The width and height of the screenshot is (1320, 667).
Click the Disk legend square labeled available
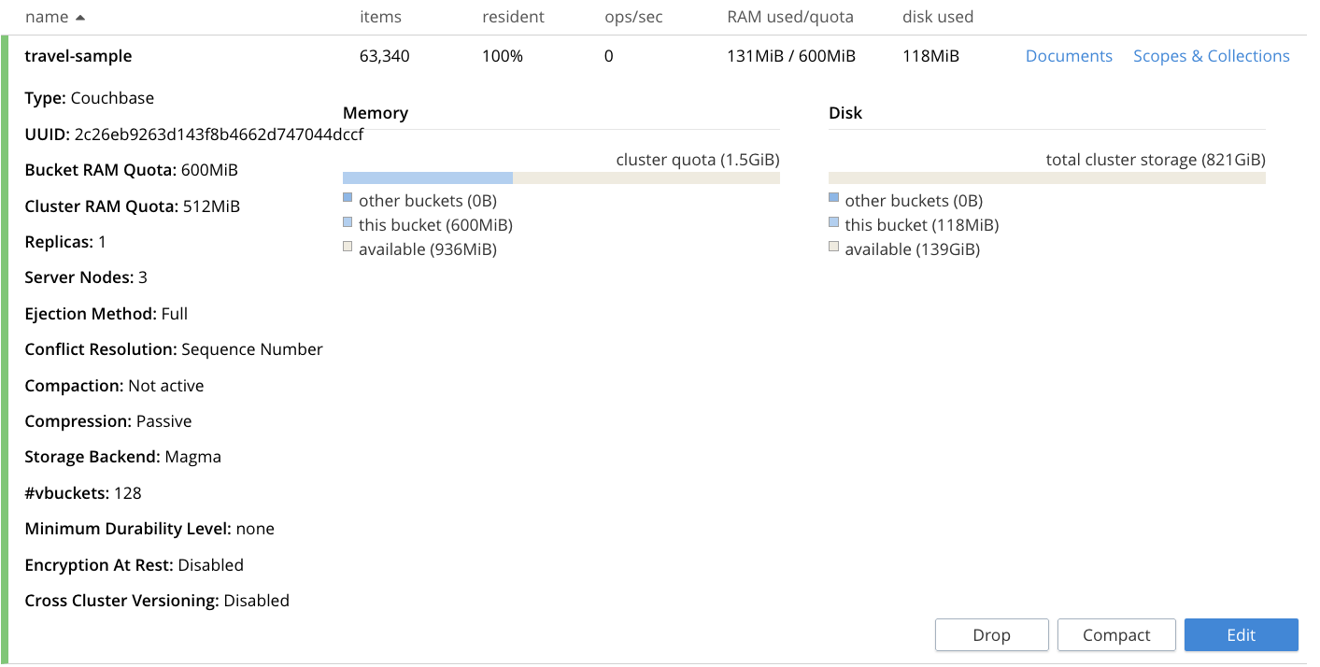(x=833, y=247)
